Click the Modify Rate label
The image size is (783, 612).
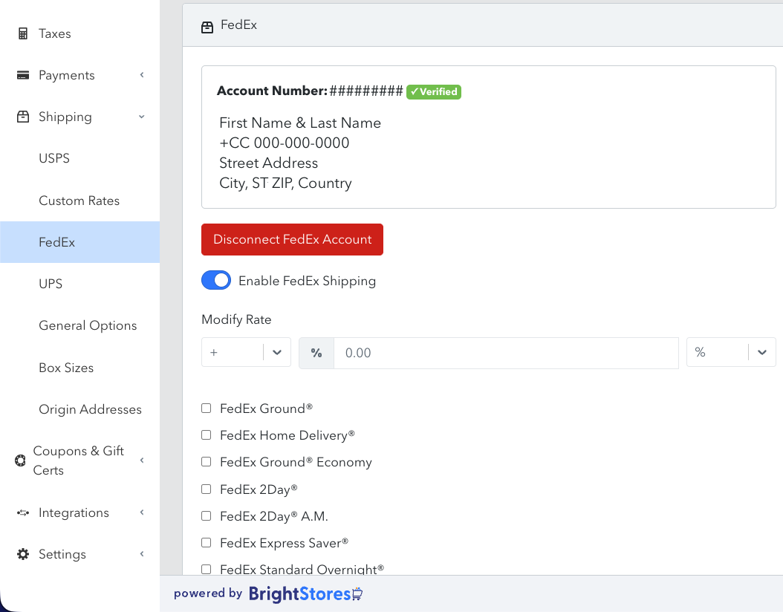(x=236, y=319)
